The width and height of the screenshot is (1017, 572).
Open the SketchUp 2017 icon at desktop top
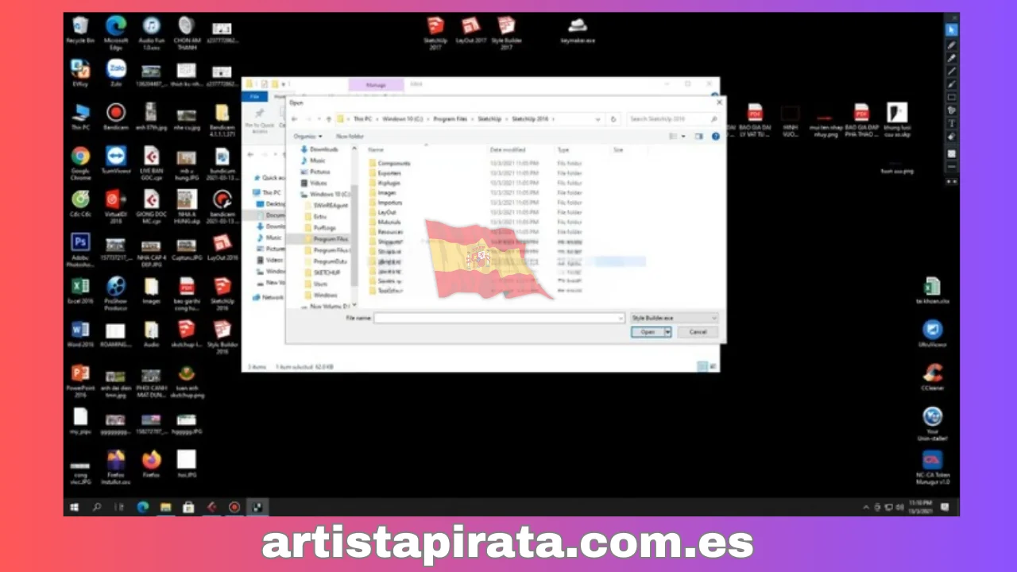[435, 32]
